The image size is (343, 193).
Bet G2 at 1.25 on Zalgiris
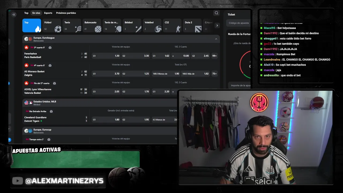136,73
